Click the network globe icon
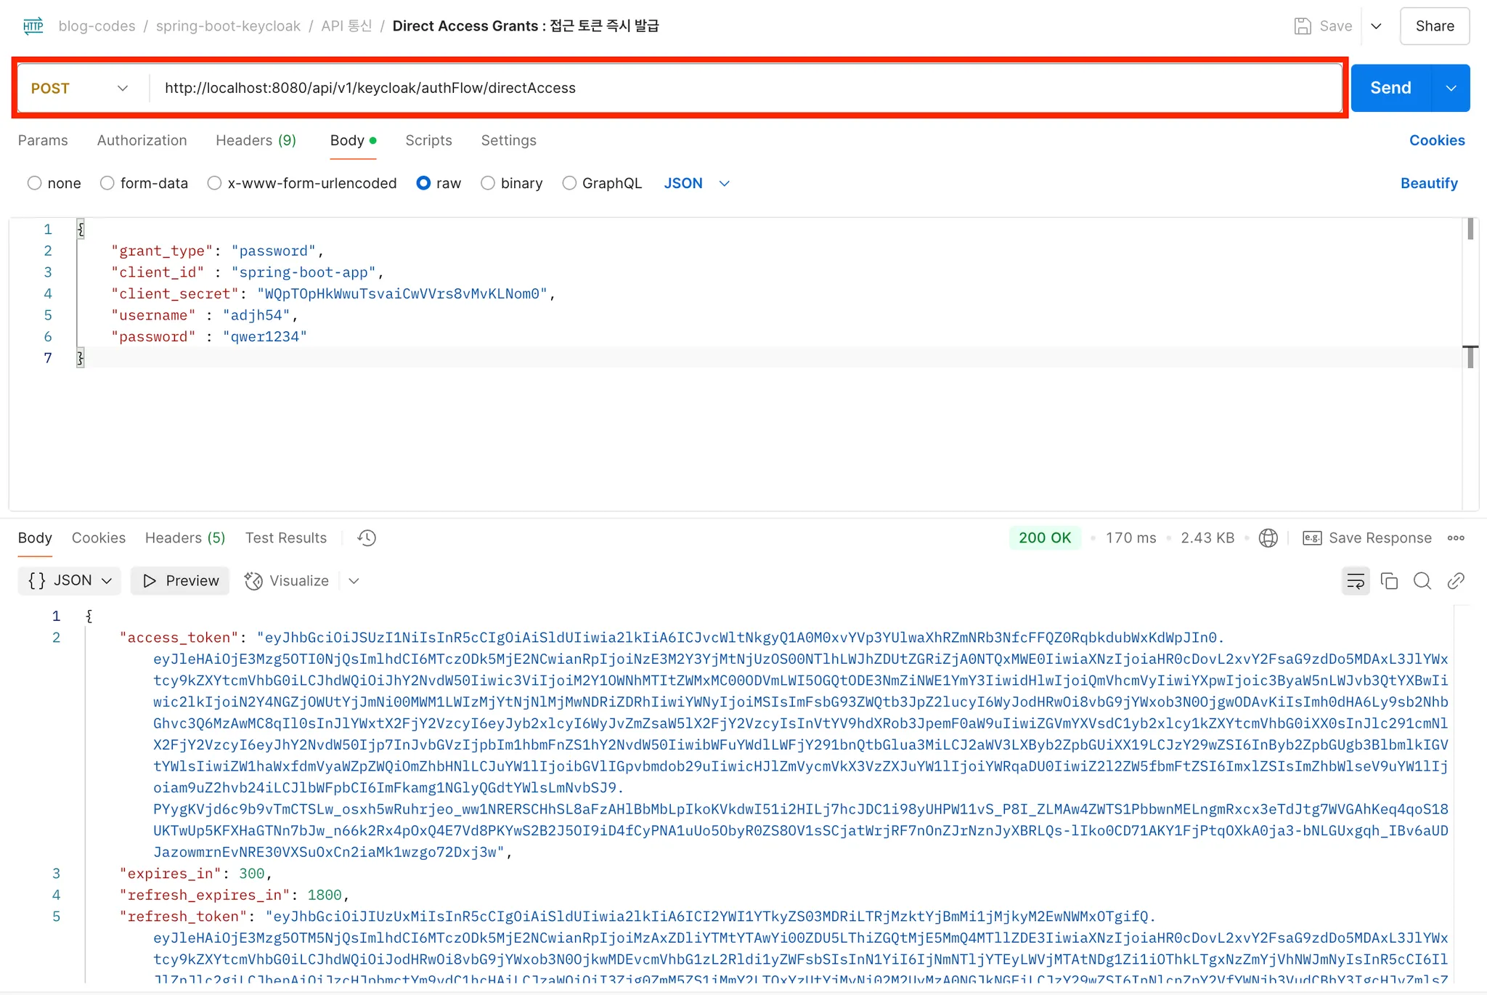The height and width of the screenshot is (995, 1487). [x=1268, y=537]
